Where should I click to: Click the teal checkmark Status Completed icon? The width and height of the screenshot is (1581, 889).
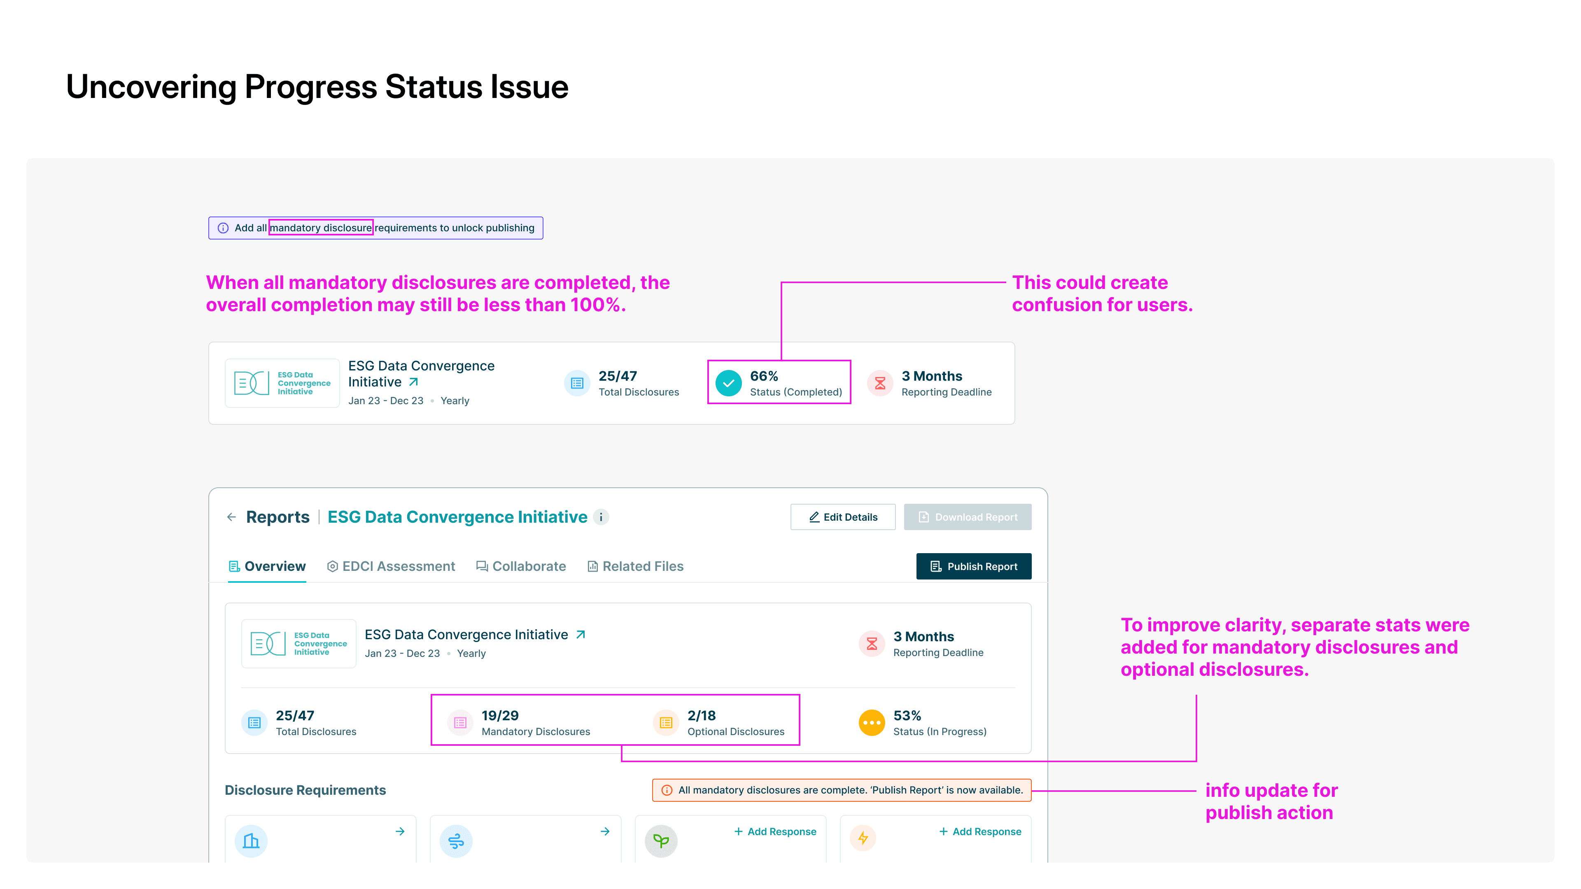[728, 384]
